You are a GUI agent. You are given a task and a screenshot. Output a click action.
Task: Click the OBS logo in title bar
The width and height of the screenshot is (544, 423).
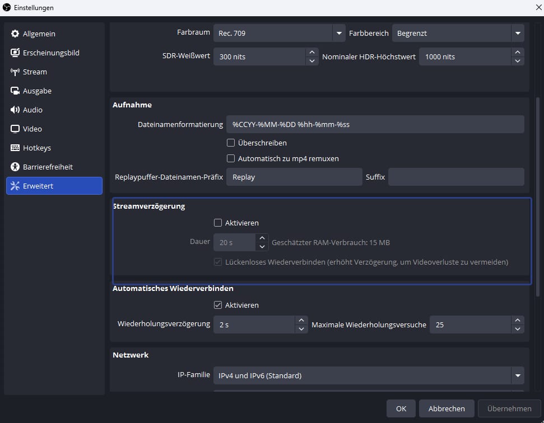[x=7, y=7]
